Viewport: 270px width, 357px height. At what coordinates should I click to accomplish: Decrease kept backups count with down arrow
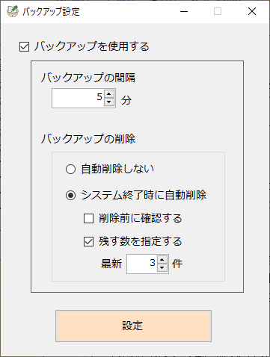tap(162, 268)
